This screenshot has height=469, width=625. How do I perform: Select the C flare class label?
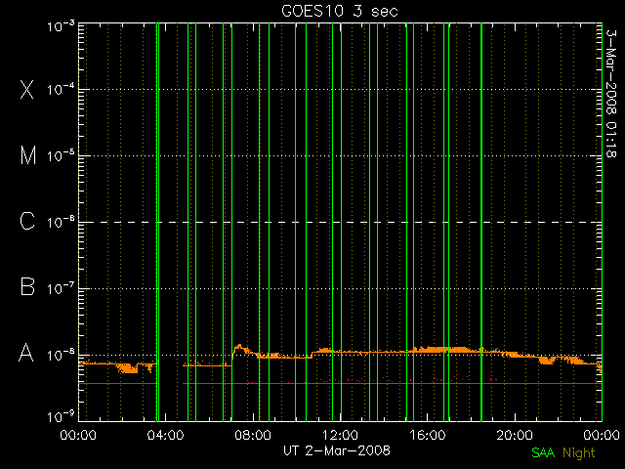click(27, 221)
